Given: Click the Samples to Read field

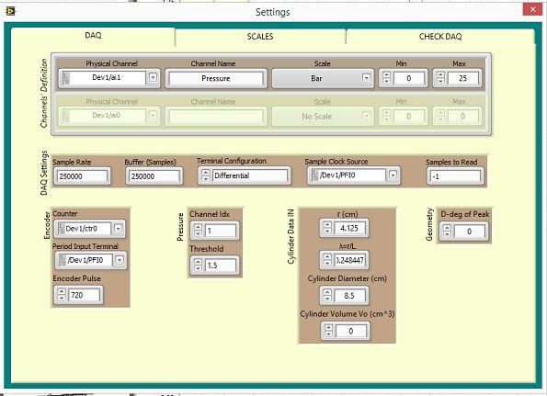Looking at the screenshot, I should tap(455, 176).
